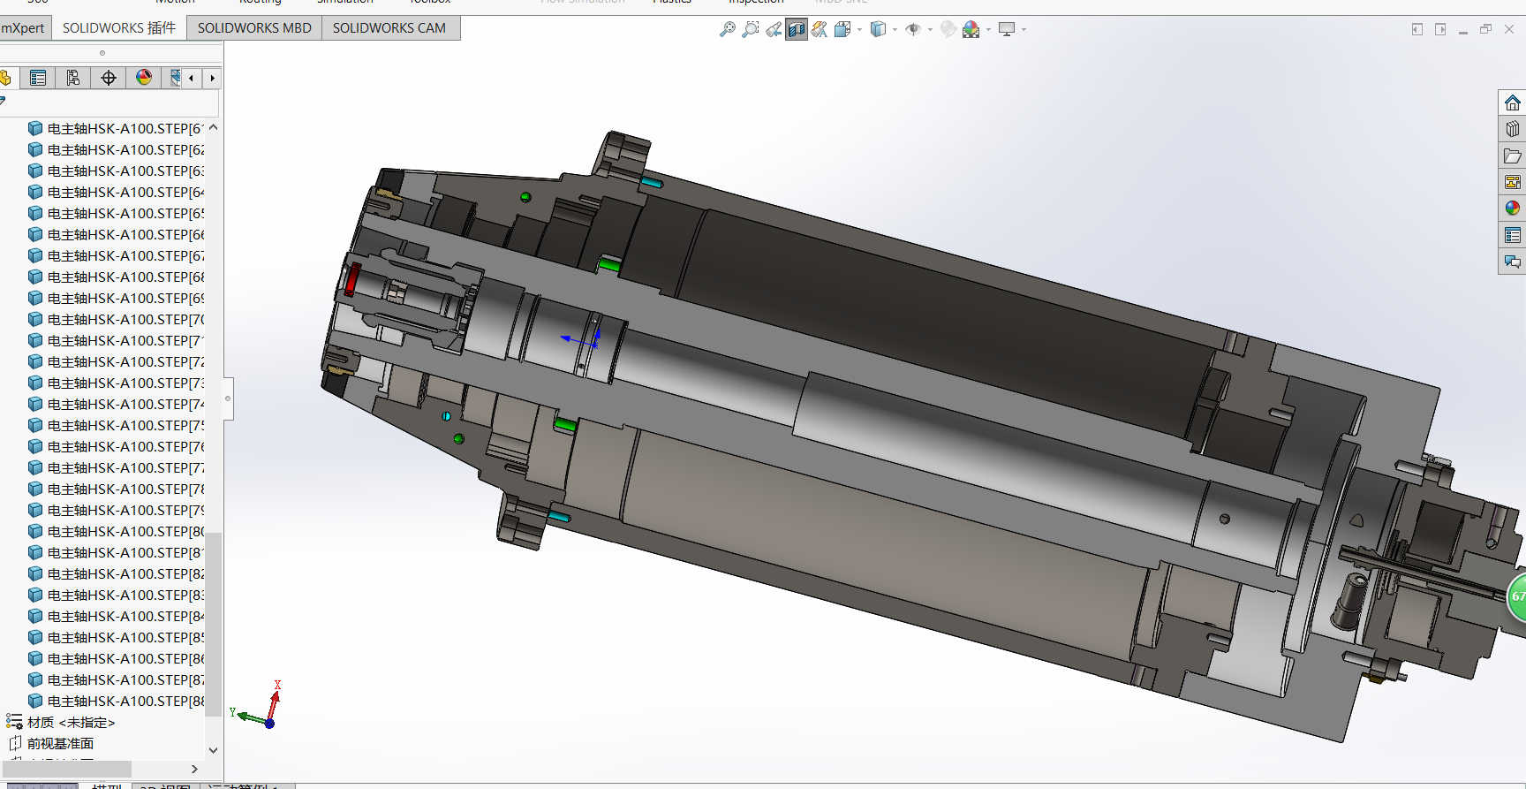Expand the Hide/Show Items eye dropdown
1526x789 pixels.
[930, 29]
